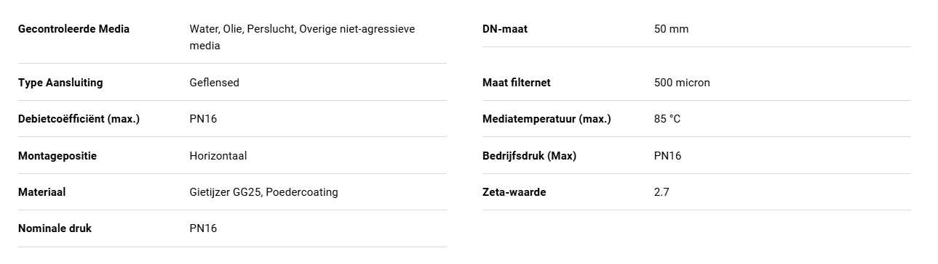Select the Gietijzer GG25, Poedercoating value
This screenshot has height=264, width=938.
tap(263, 192)
